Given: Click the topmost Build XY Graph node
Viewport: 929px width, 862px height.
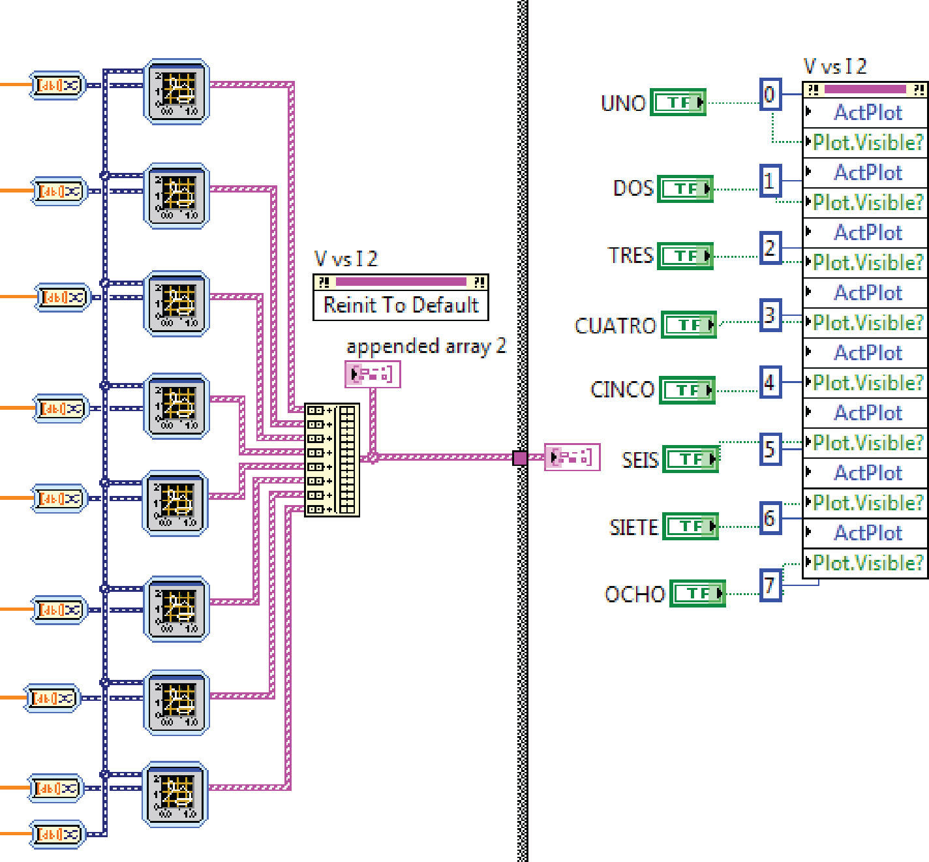Looking at the screenshot, I should [176, 91].
